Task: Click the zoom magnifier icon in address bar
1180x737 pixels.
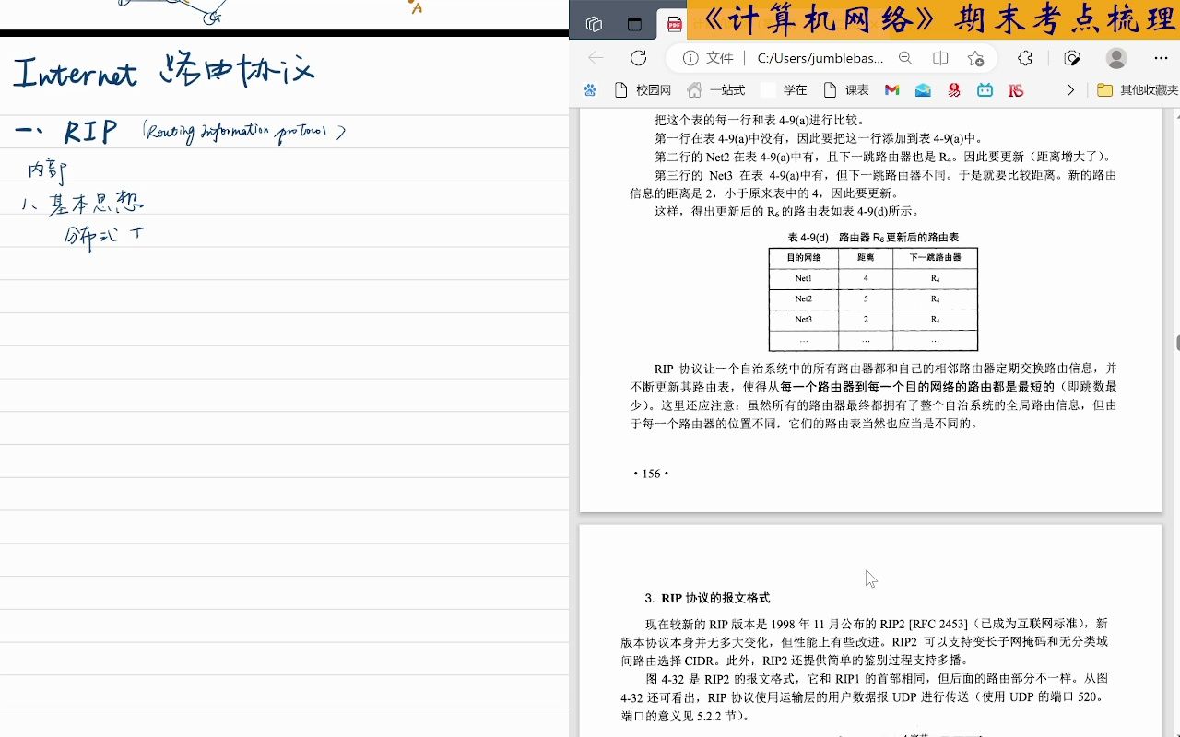Action: 905,58
